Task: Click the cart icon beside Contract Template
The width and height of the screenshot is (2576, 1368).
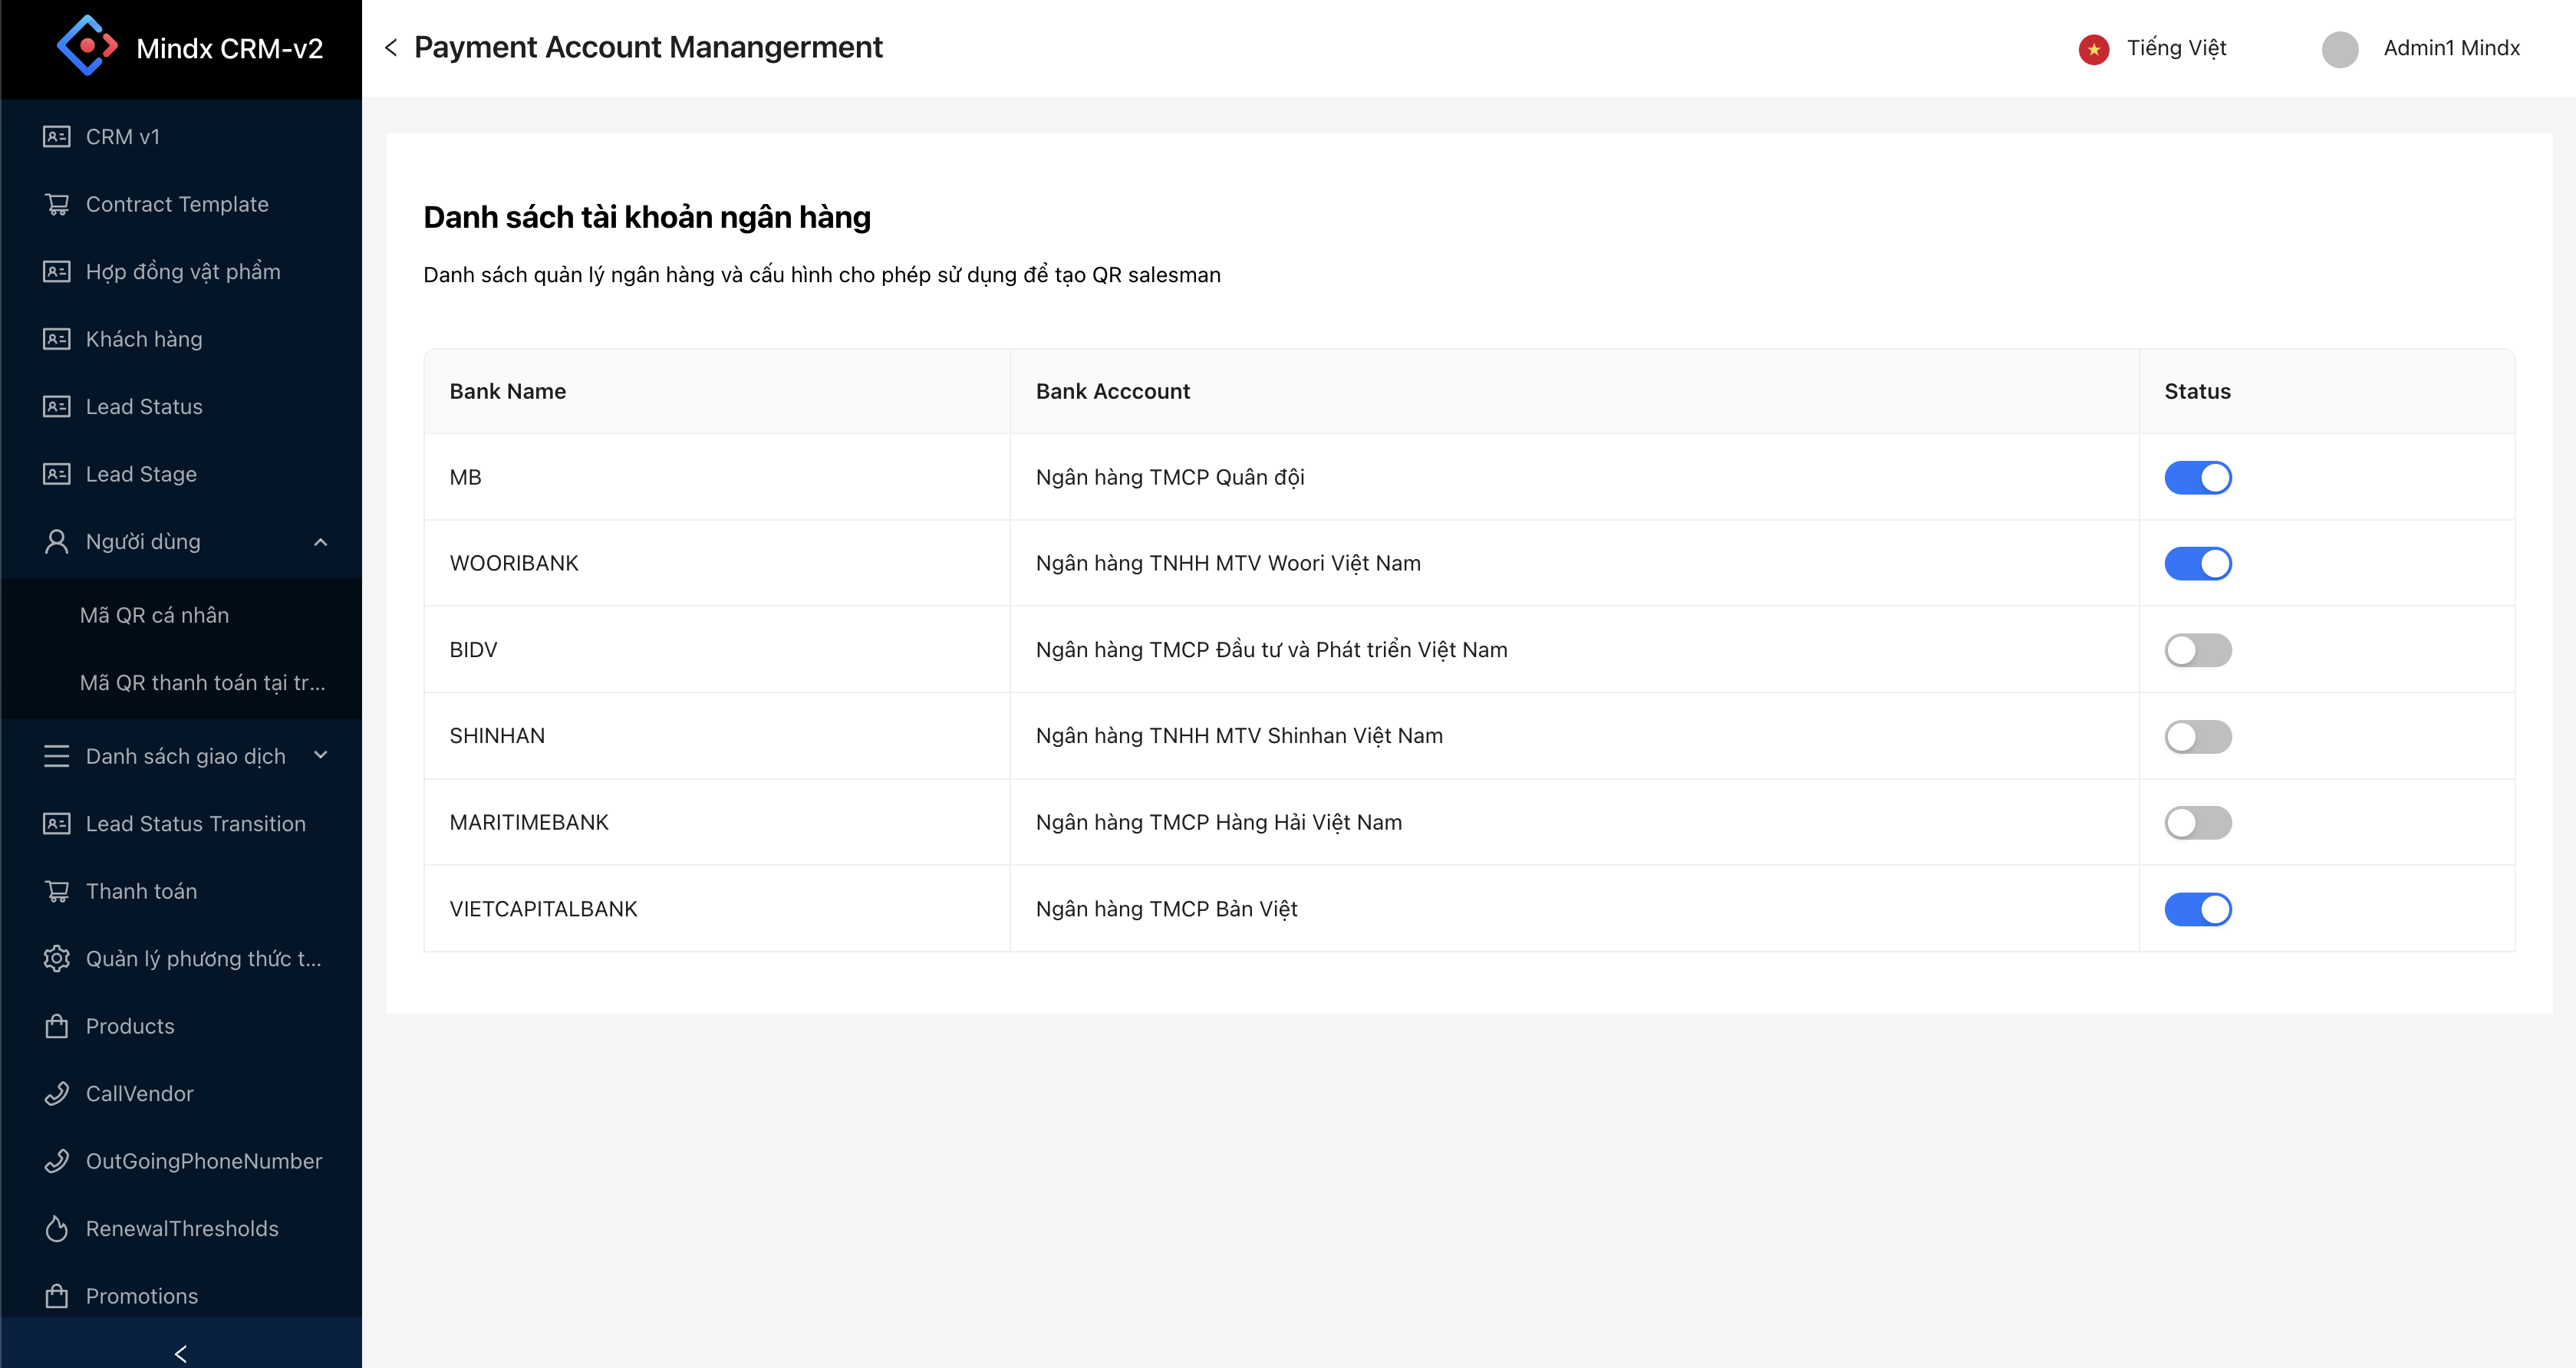Action: click(57, 204)
